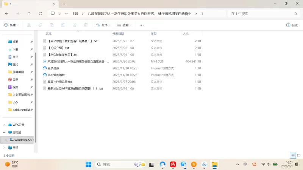
Task: Open the 查看 view dropdown
Action: point(125,25)
